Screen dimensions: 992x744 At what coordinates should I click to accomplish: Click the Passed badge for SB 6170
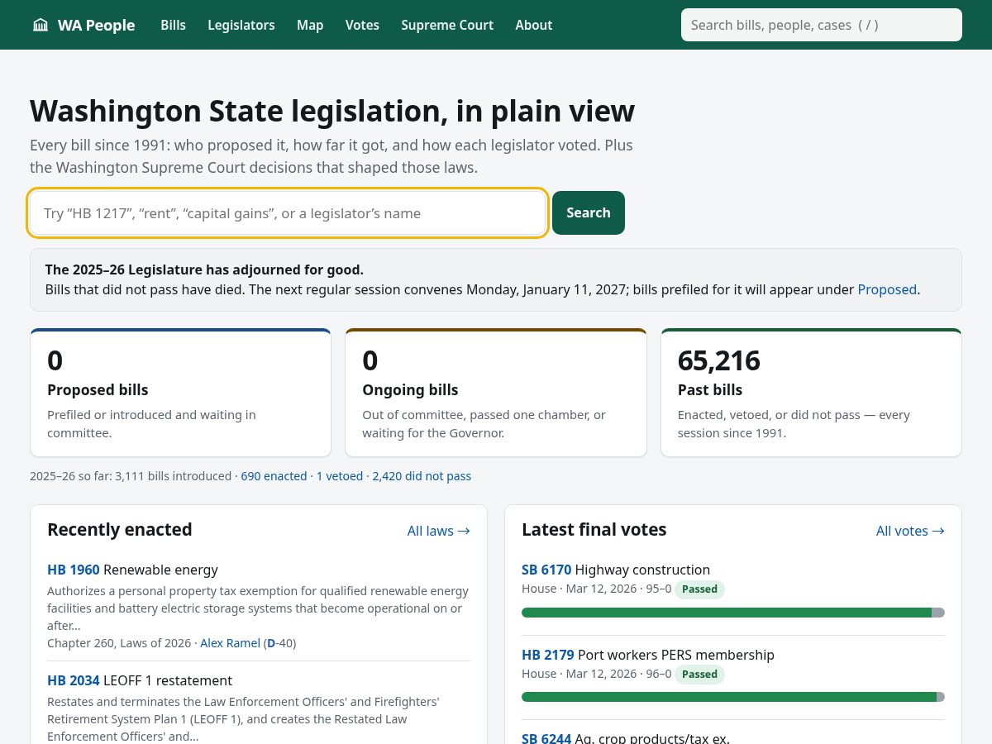[x=699, y=589]
